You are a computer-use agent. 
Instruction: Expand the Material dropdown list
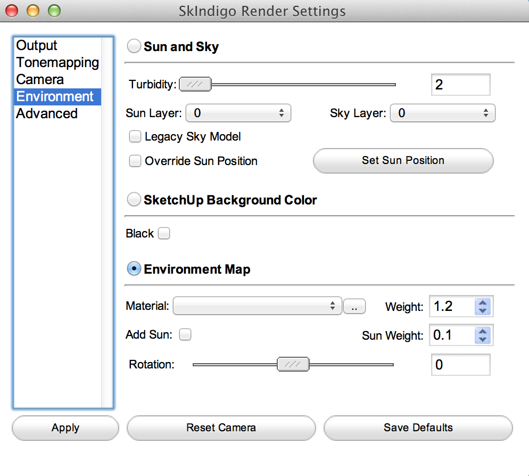point(257,306)
